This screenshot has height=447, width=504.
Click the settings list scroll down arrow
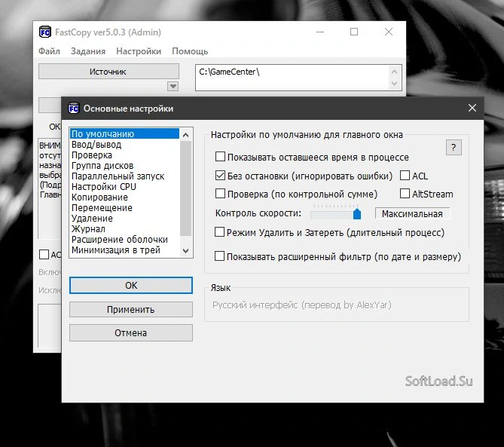(x=185, y=250)
